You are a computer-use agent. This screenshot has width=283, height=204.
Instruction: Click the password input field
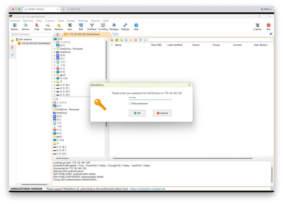coord(150,98)
